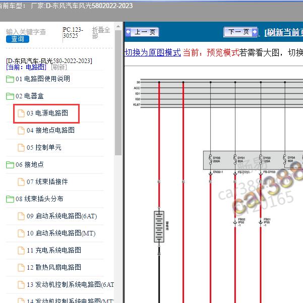Open 09 启动系统电路图(6AT)
Screen dimensions: 303x303
pos(62,216)
